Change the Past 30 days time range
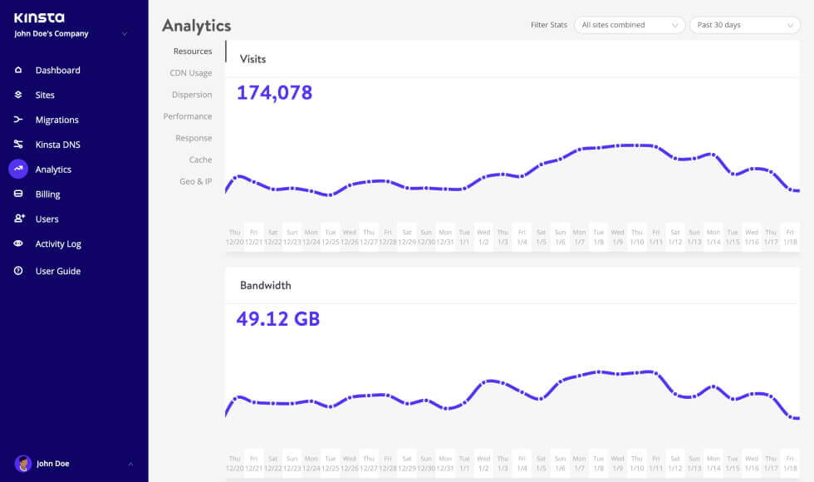 (743, 25)
